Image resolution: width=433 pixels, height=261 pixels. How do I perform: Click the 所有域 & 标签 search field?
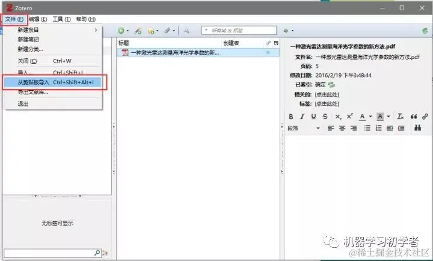pyautogui.click(x=239, y=31)
